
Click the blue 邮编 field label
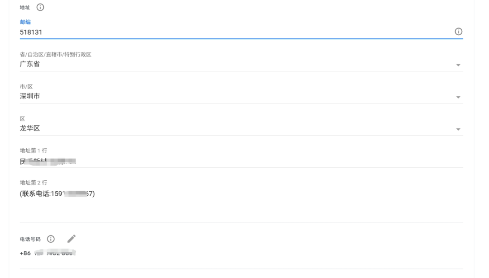(x=25, y=22)
